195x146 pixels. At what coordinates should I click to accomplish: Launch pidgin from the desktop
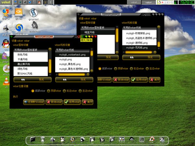coord(5,56)
